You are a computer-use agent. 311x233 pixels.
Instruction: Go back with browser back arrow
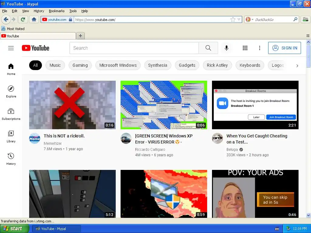(6, 19)
